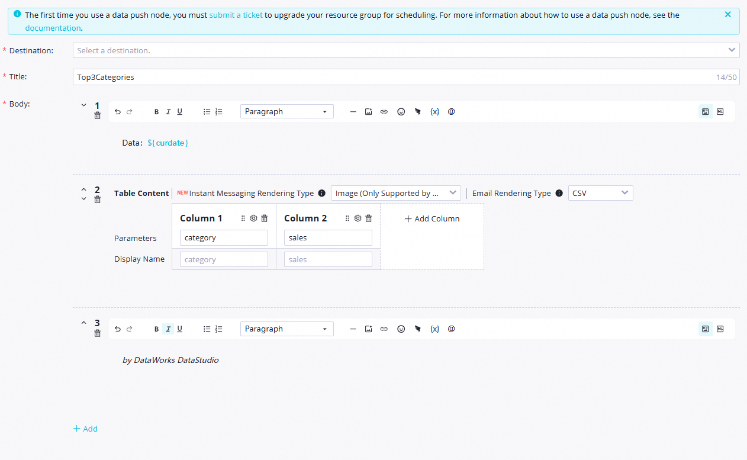Open Column 2 settings gear

click(x=358, y=218)
